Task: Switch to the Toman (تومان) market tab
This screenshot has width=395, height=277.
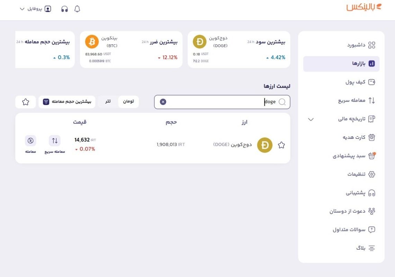Action: tap(128, 101)
